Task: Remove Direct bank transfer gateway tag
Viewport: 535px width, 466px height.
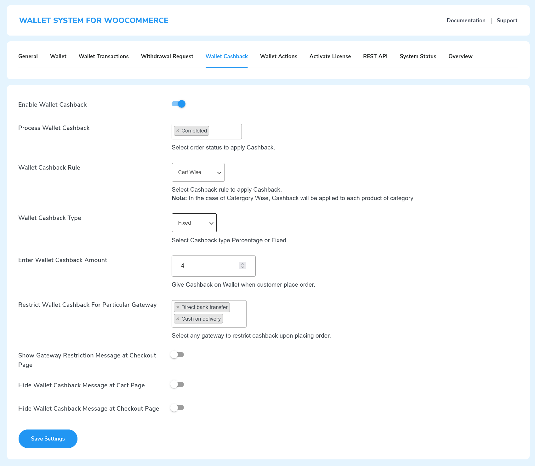Action: tap(178, 307)
